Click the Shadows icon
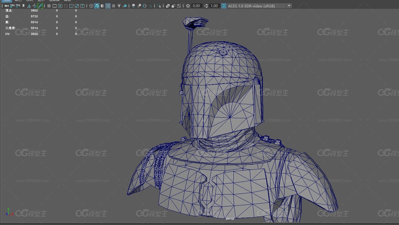 coord(125,6)
